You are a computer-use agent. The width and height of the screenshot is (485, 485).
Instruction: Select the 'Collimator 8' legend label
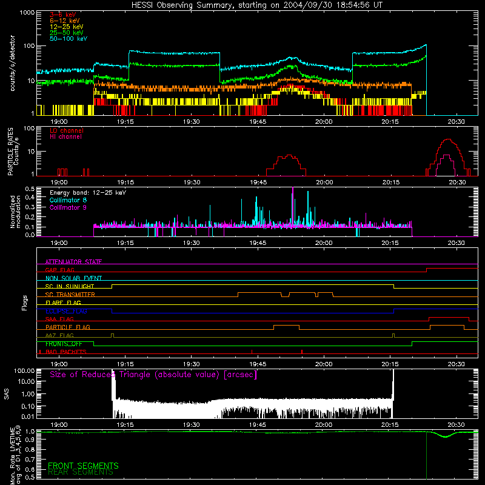[x=68, y=200]
